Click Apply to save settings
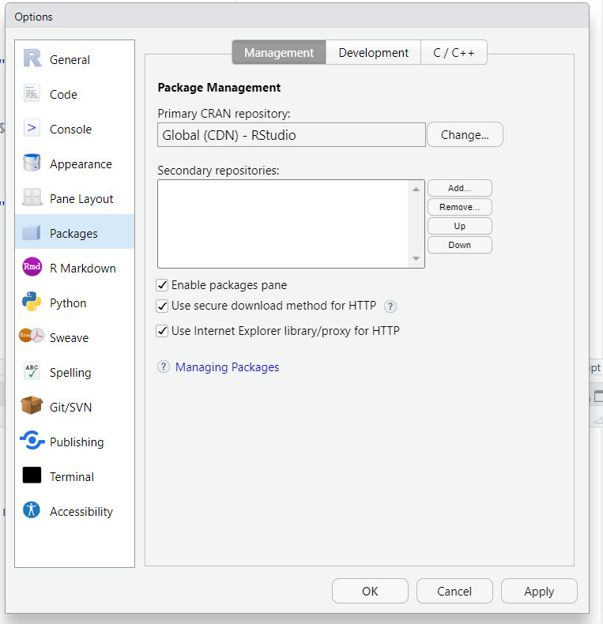603x624 pixels. click(539, 591)
